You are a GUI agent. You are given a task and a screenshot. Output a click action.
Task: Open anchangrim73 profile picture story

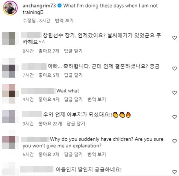click(x=10, y=8)
